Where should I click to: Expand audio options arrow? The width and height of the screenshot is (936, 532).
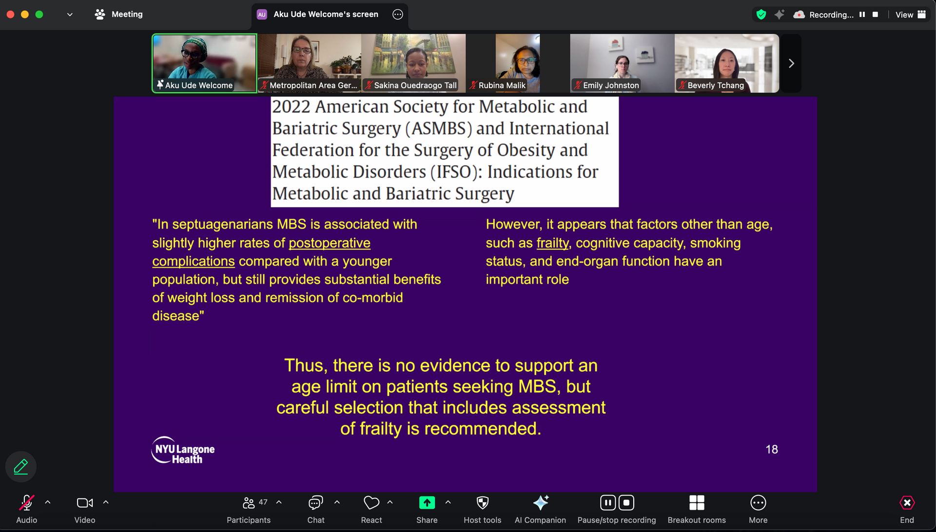coord(48,502)
